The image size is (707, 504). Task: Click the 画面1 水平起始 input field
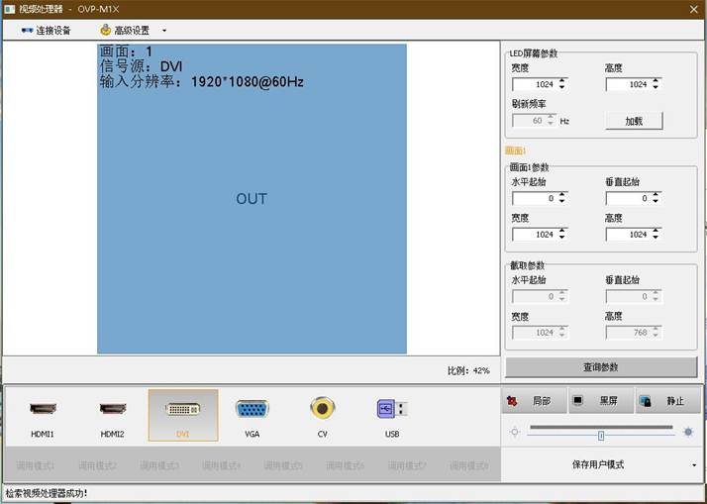535,199
